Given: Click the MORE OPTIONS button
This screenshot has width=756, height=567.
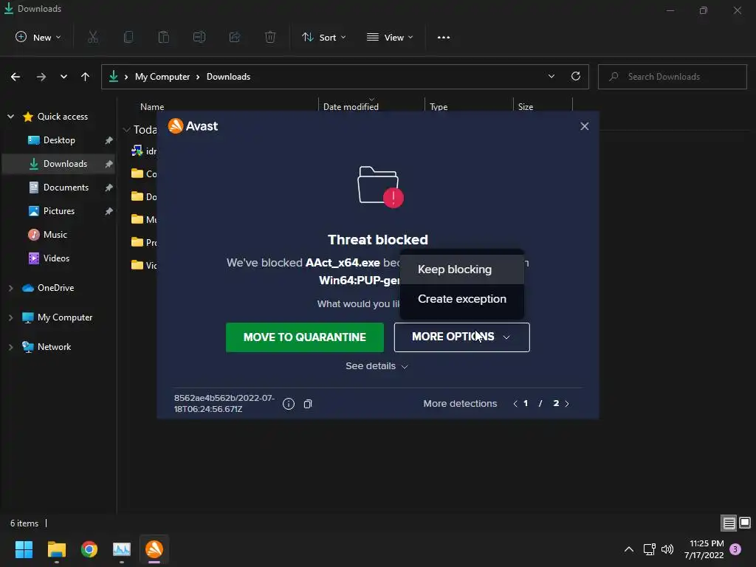Looking at the screenshot, I should pos(462,337).
